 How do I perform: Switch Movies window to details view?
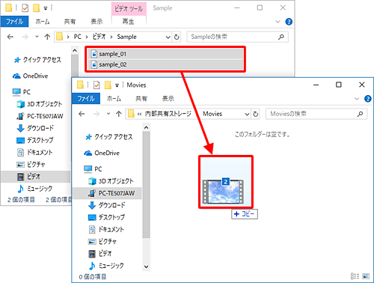click(355, 276)
